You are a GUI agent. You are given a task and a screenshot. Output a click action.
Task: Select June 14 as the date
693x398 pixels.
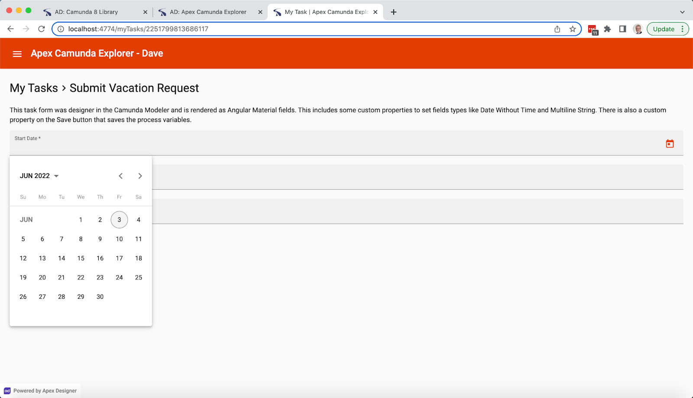[62, 258]
